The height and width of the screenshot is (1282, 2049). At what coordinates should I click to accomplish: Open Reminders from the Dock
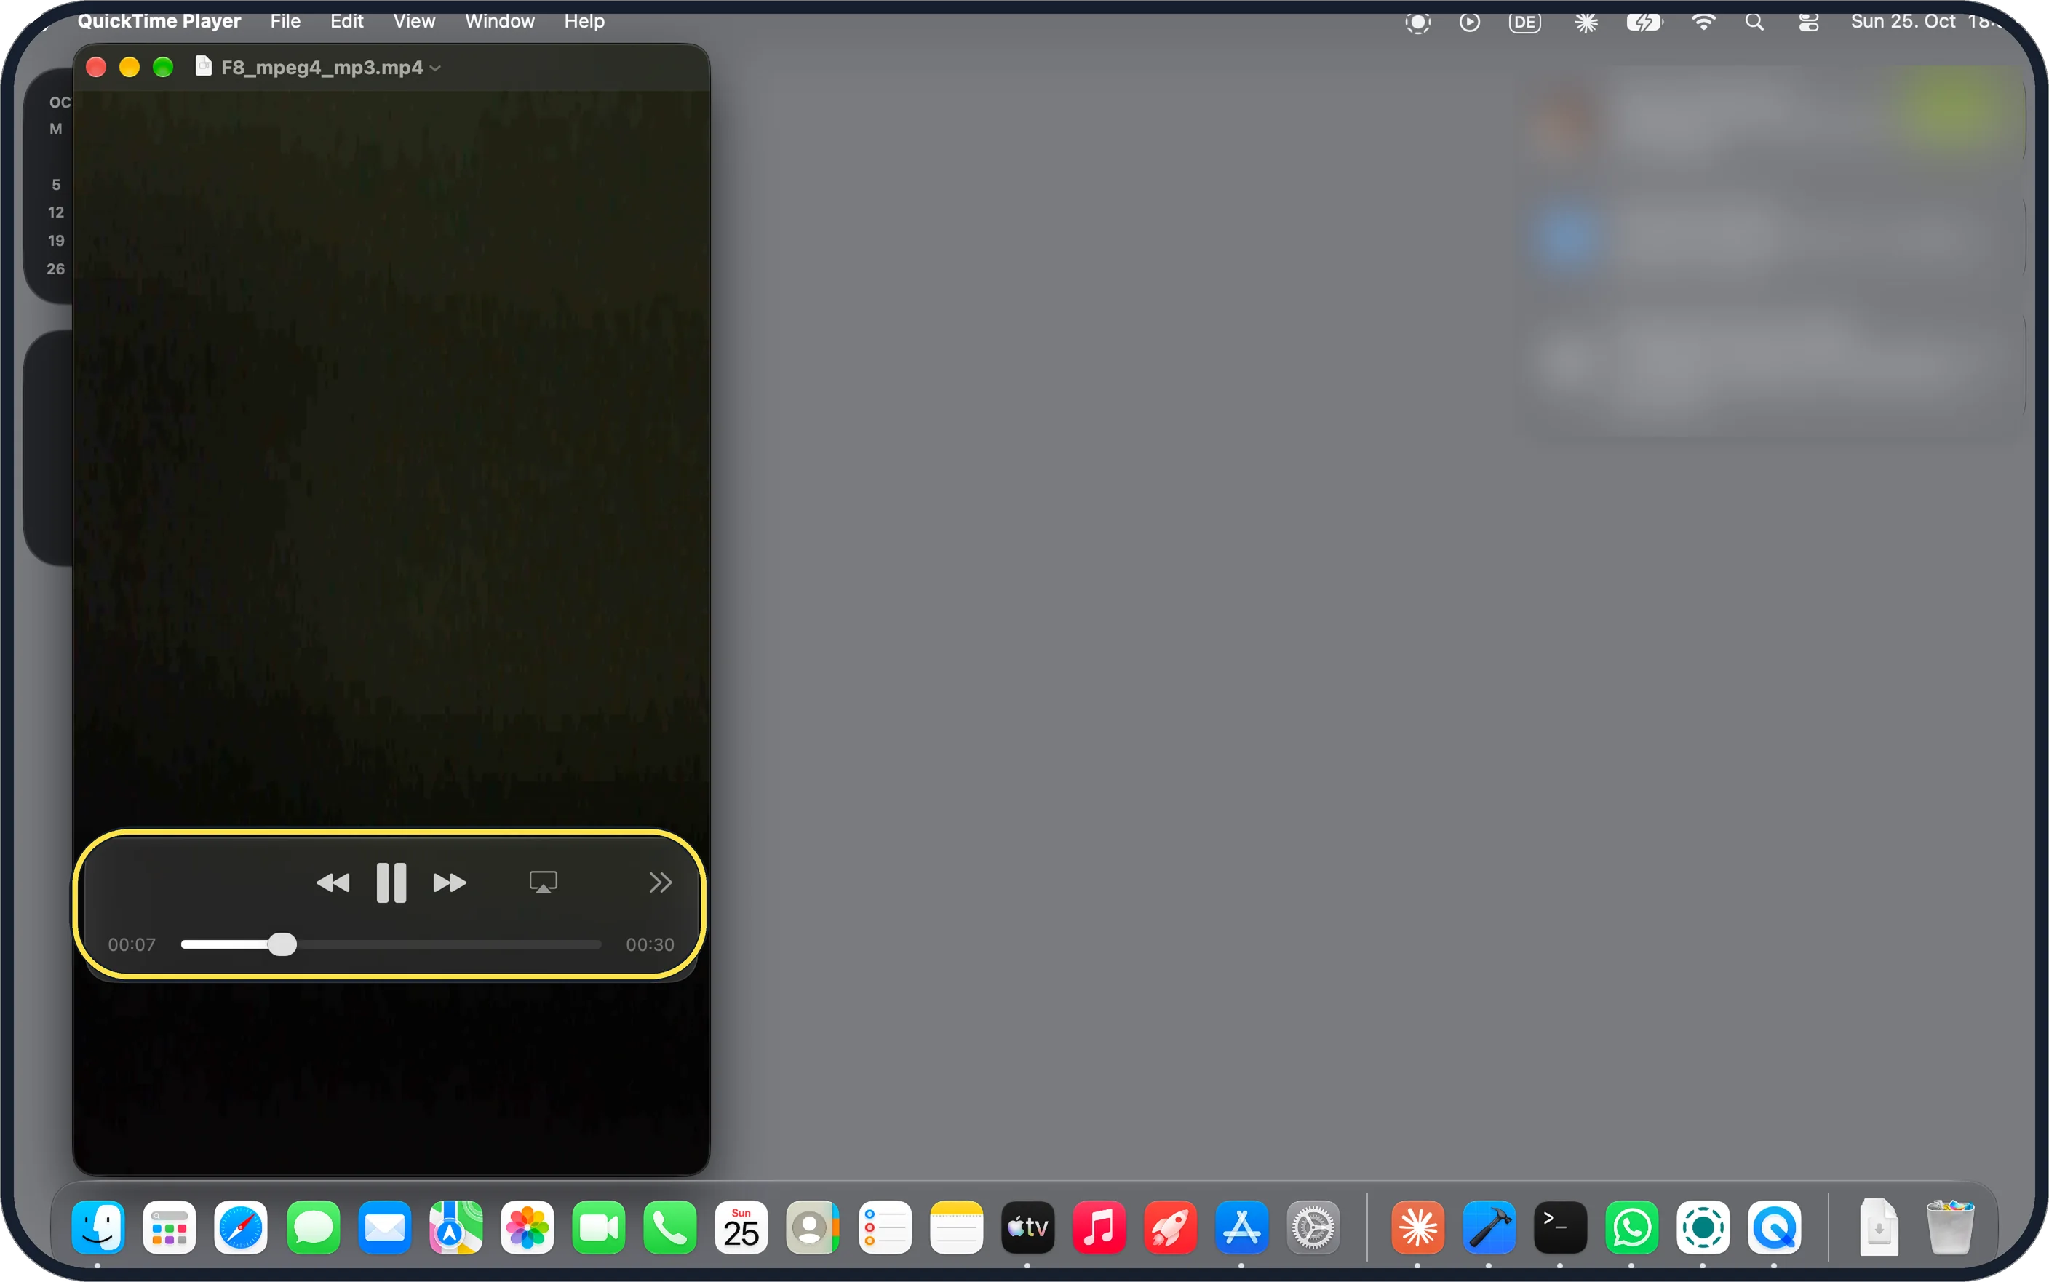pyautogui.click(x=884, y=1227)
